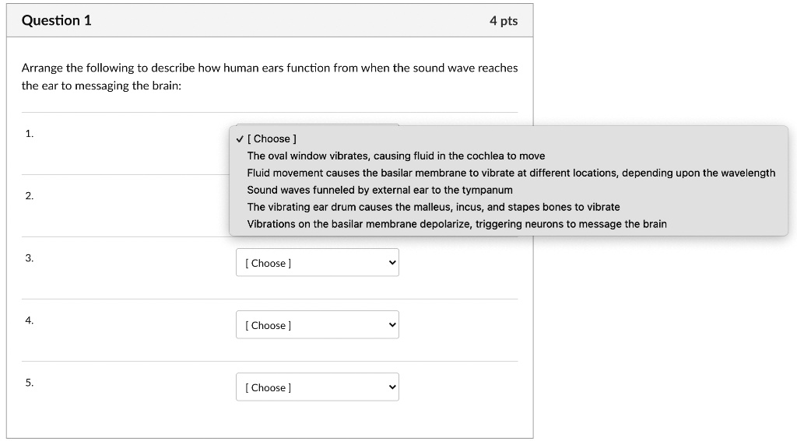Image resolution: width=797 pixels, height=441 pixels.
Task: Click the checkmark next to '[ Choose ]'
Action: pos(240,138)
